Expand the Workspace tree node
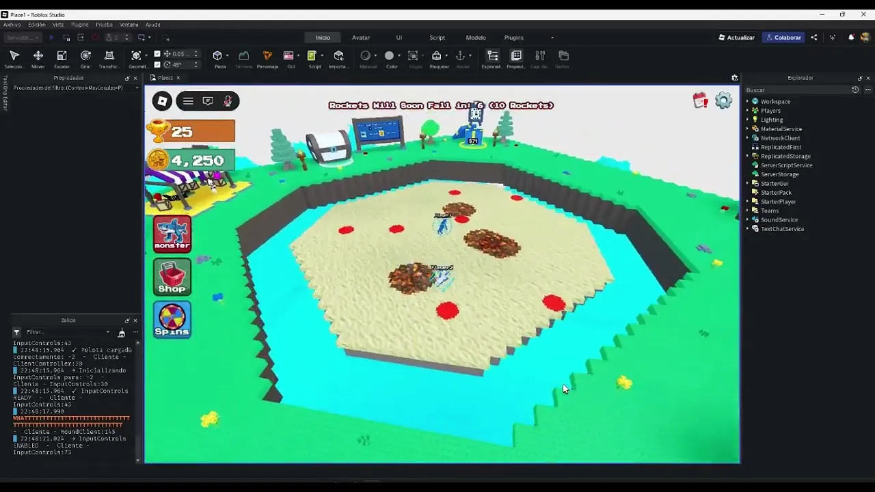The height and width of the screenshot is (492, 875). [748, 102]
